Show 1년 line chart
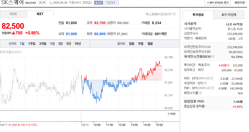249x132 pixels. click(52, 44)
